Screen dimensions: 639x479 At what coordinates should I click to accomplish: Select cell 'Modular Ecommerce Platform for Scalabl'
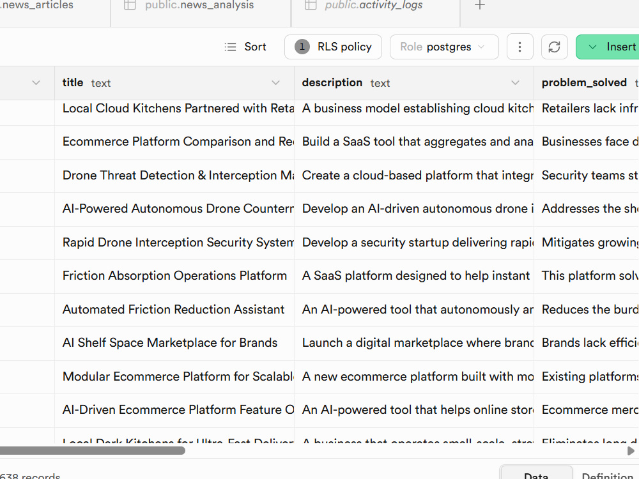[x=174, y=377]
